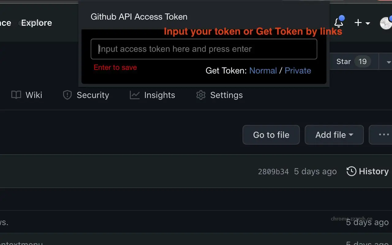Viewport: 392px width, 245px height.
Task: Open the Add file dropdown
Action: [x=334, y=135]
